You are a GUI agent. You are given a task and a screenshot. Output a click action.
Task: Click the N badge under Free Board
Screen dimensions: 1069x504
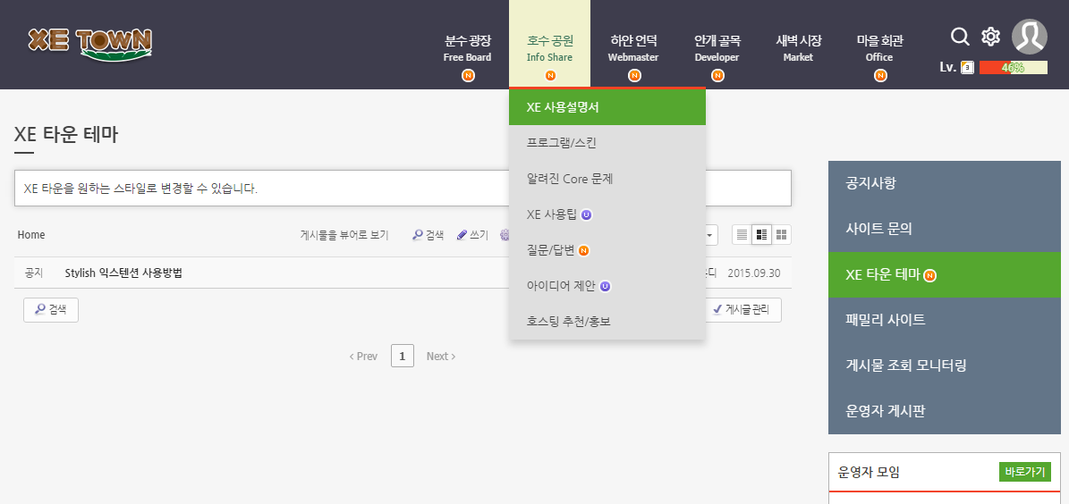[x=468, y=76]
